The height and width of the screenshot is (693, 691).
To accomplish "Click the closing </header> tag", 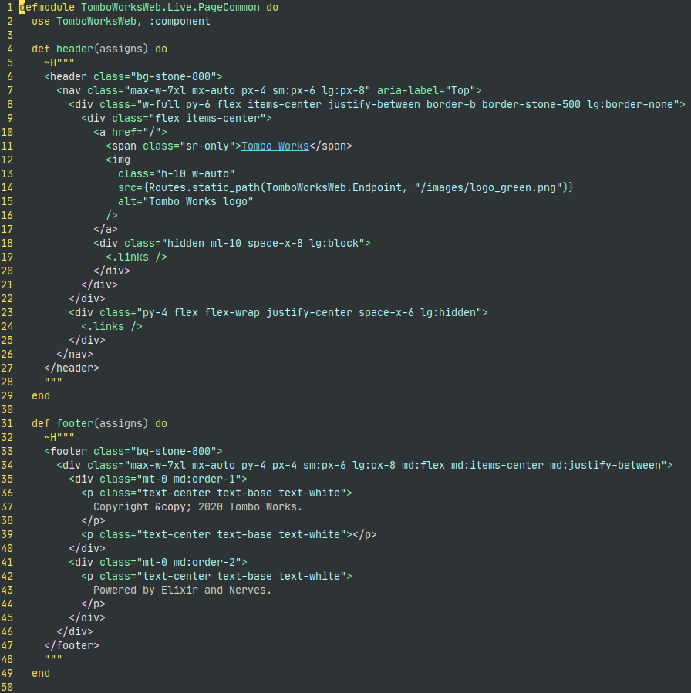I will tap(72, 368).
